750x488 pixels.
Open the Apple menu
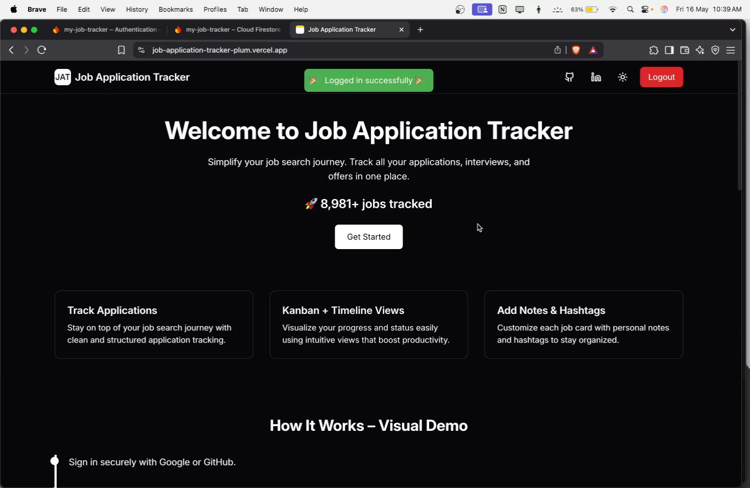click(x=14, y=9)
